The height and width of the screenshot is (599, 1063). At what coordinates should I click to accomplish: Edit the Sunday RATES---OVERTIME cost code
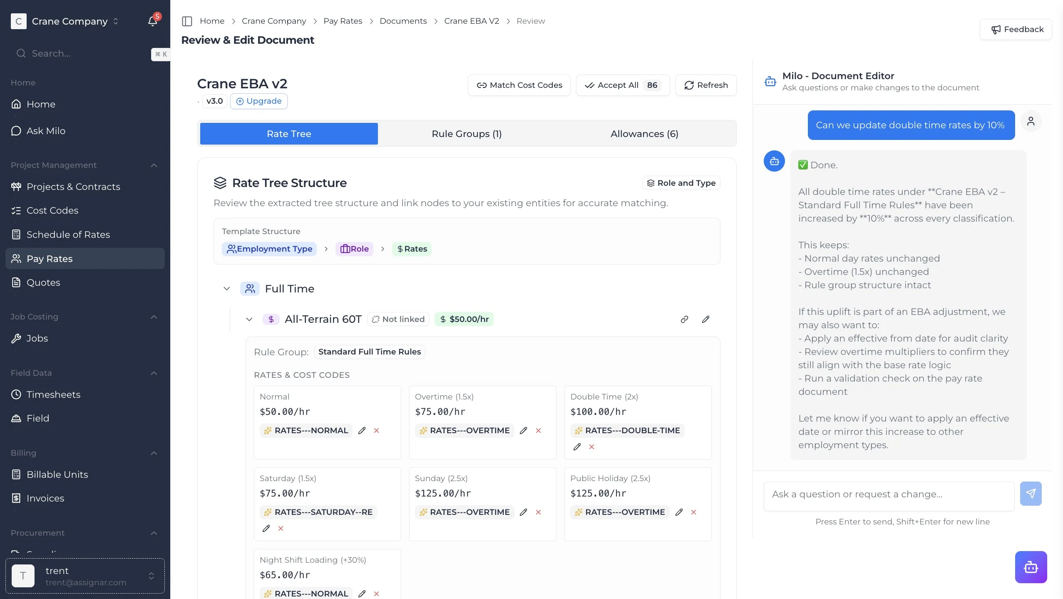pyautogui.click(x=524, y=512)
